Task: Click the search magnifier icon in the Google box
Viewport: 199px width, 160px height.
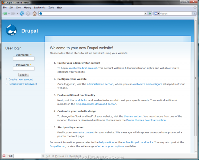Action: pos(194,13)
